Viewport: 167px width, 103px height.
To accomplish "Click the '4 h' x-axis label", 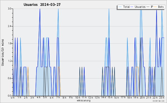I will click(x=38, y=97).
